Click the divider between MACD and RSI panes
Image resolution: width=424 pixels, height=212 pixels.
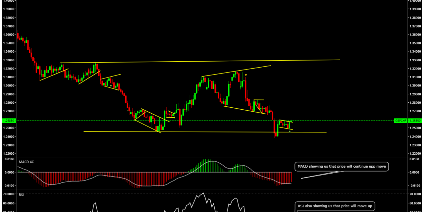click(212, 190)
